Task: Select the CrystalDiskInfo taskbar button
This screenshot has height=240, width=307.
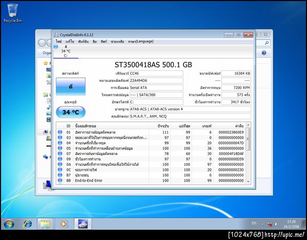Action: (x=83, y=224)
